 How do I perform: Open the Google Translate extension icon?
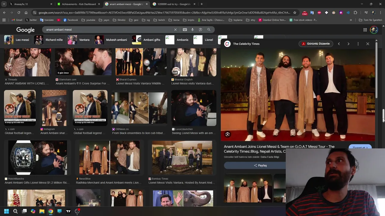click(312, 13)
